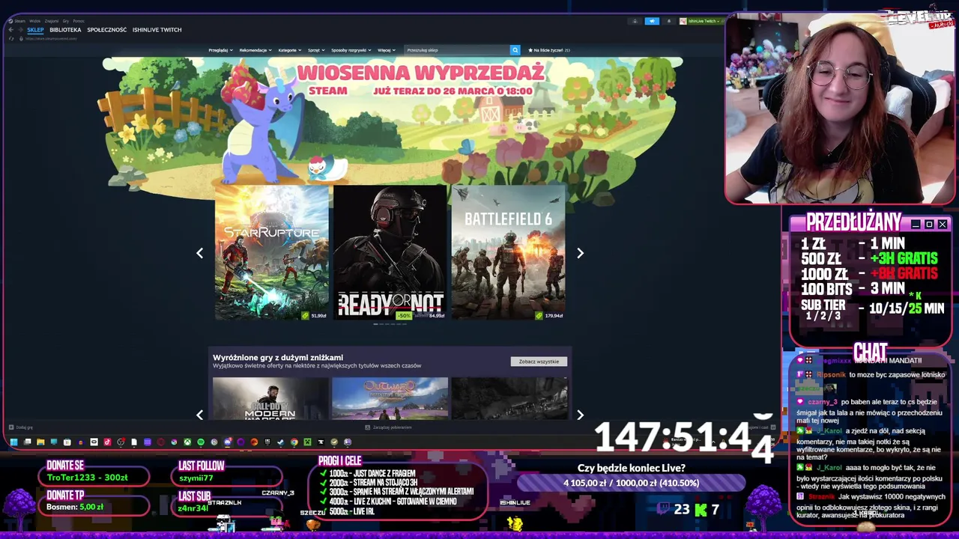Image resolution: width=959 pixels, height=539 pixels.
Task: Click Task View icon in taskbar
Action: tap(27, 442)
